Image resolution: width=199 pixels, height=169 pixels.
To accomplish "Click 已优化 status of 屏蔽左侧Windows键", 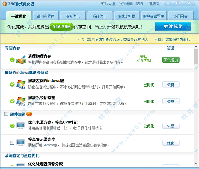I will 149,85.
